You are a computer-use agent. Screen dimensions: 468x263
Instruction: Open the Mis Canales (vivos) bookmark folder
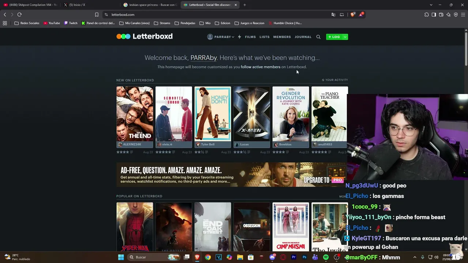tap(134, 23)
